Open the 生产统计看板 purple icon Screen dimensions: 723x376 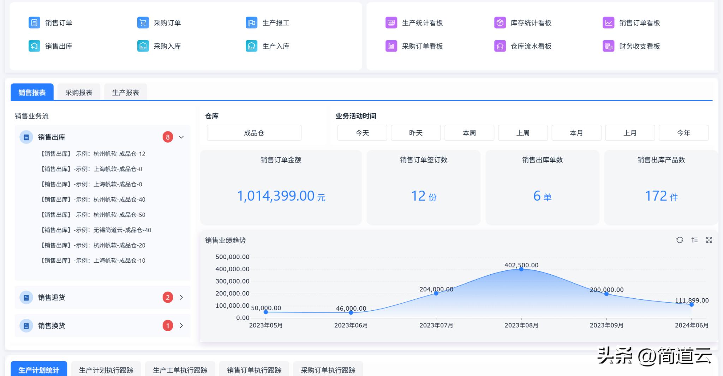(x=391, y=23)
